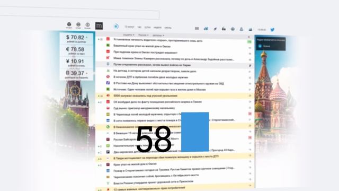This screenshot has height=191, width=339.
Task: Open the yellow headline 'В Твери мотоциклист на переходе сбил...'
Action: click(166, 158)
